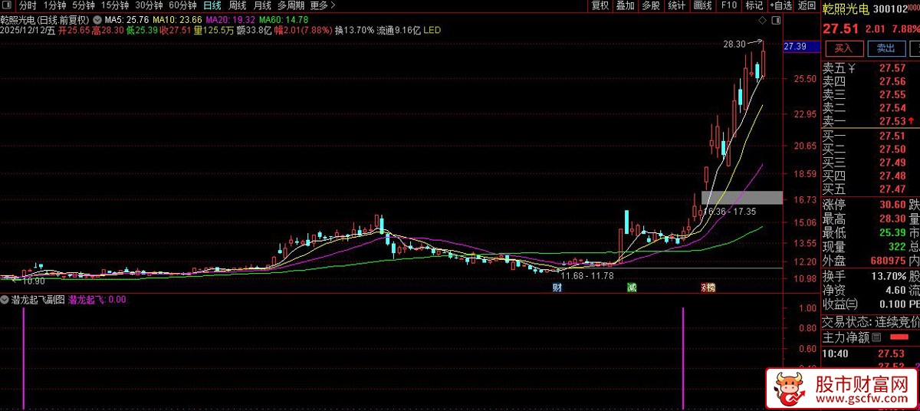Image resolution: width=920 pixels, height=411 pixels.
Task: Click the 财 marker below the chart
Action: (x=557, y=288)
